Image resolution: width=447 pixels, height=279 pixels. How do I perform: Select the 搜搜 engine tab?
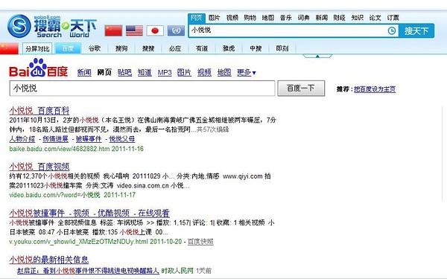point(148,48)
